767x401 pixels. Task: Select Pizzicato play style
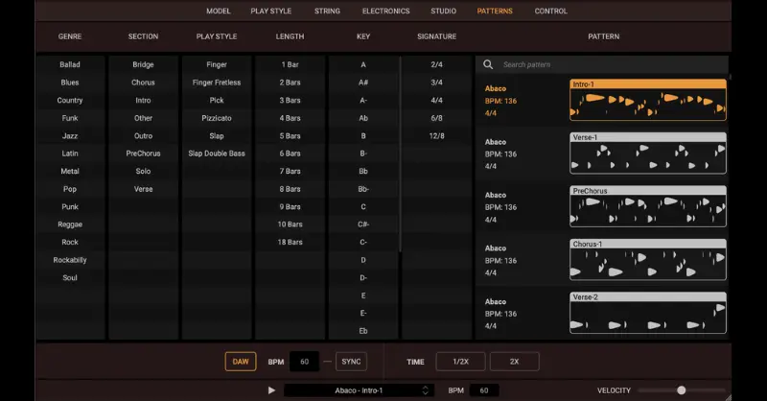[217, 118]
